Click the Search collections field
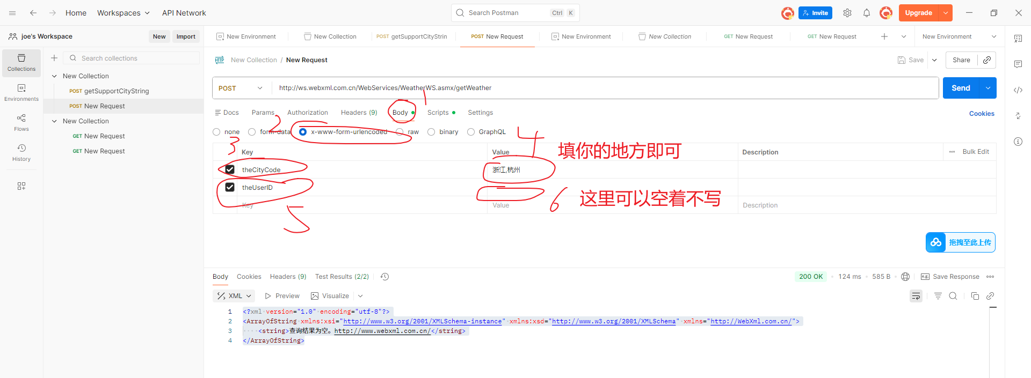The width and height of the screenshot is (1031, 378). [x=132, y=58]
